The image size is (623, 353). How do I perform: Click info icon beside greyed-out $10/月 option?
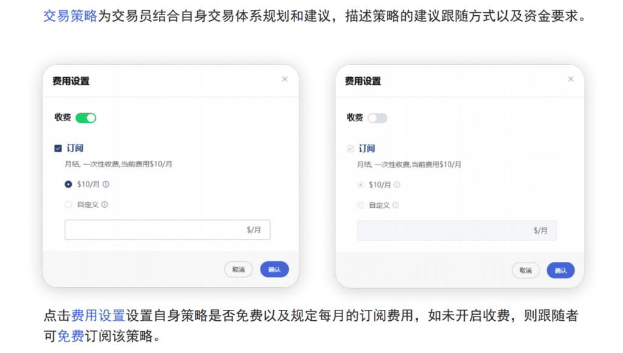tap(397, 185)
